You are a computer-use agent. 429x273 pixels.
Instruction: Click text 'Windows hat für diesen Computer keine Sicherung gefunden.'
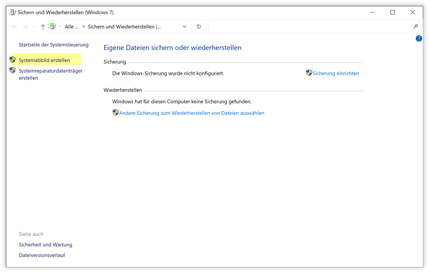[x=182, y=101]
